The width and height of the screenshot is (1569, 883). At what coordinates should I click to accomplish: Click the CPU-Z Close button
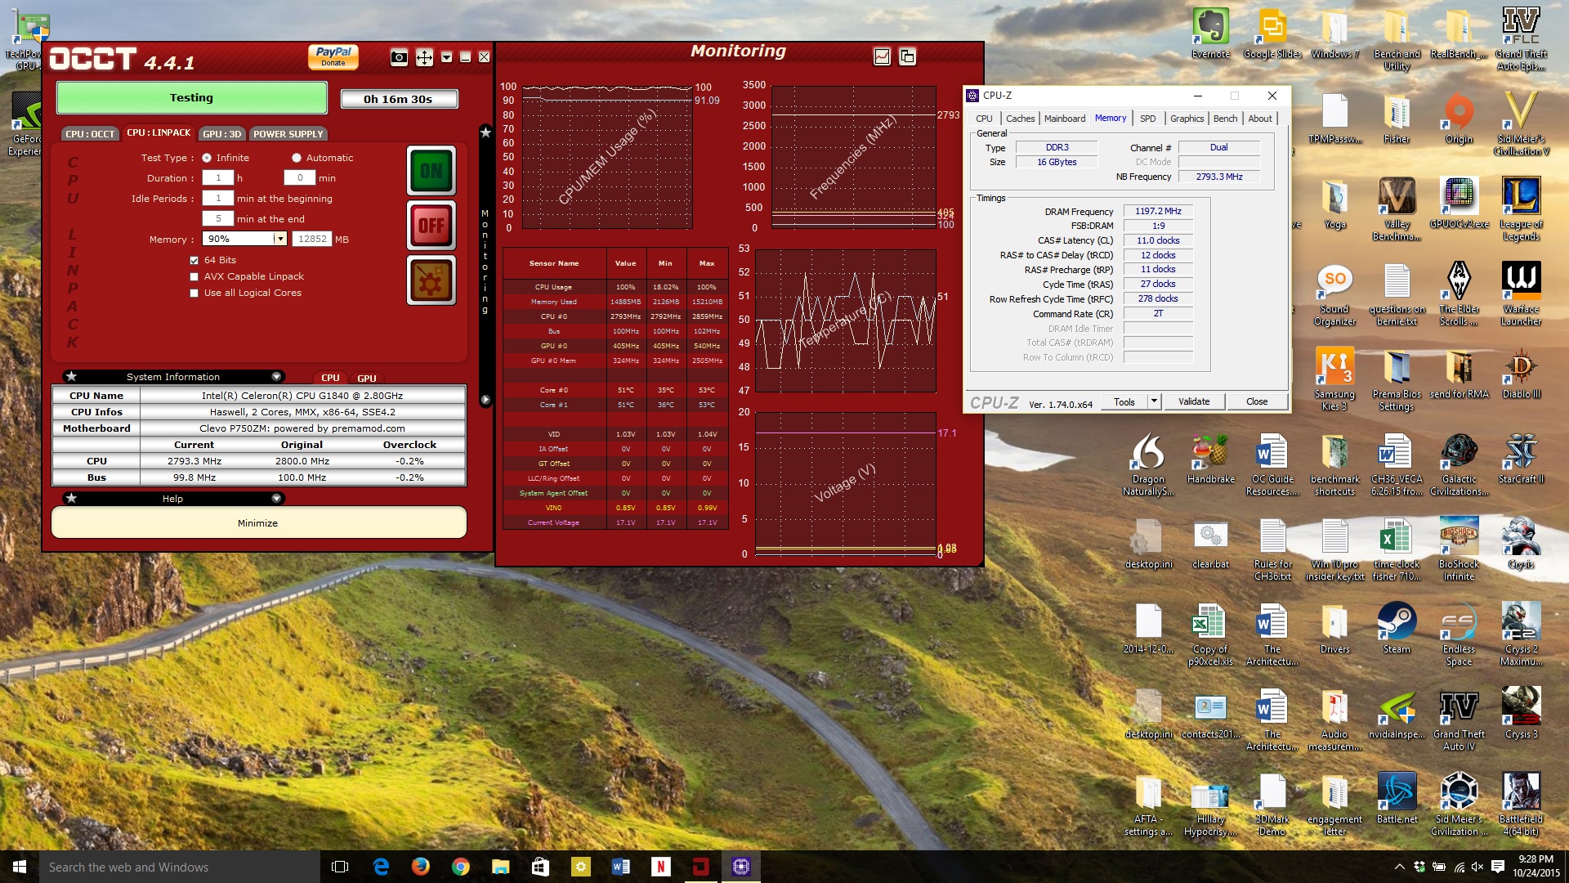(1257, 401)
